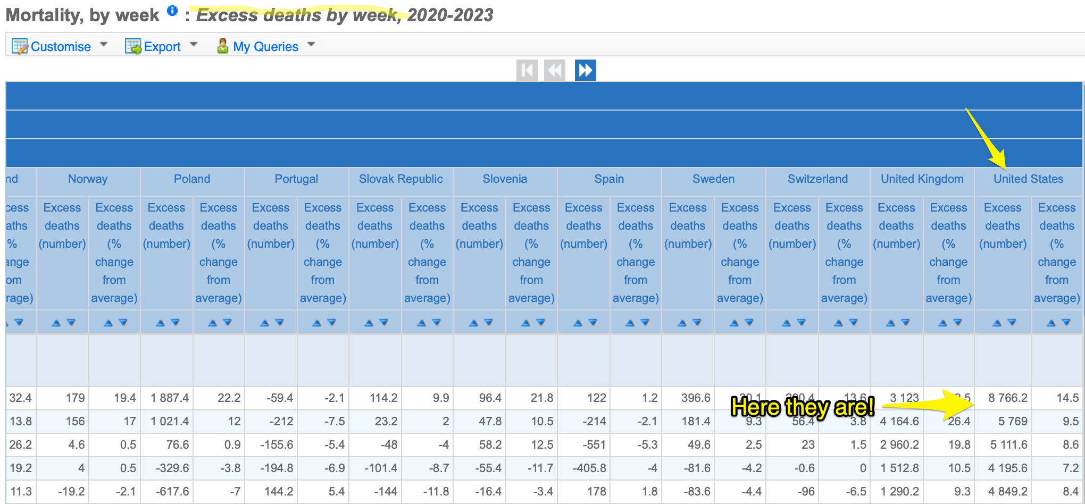The height and width of the screenshot is (504, 1085).
Task: Sort Sweden percent change ascending
Action: coord(734,323)
